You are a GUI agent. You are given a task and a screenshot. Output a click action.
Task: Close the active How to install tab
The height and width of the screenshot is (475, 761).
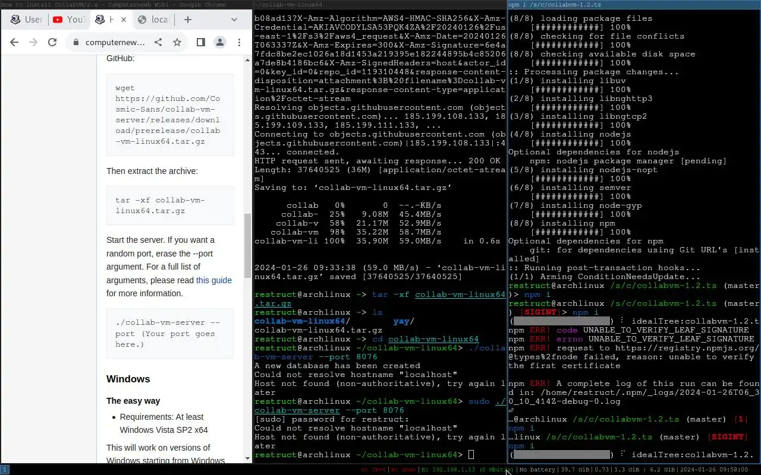124,20
